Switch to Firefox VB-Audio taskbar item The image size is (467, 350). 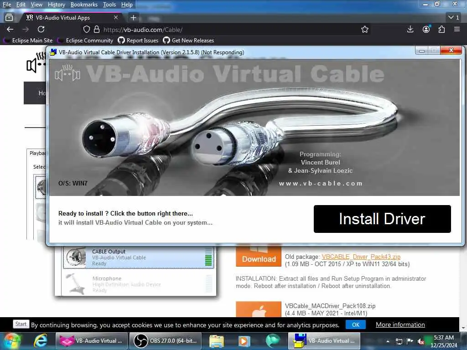(91, 341)
